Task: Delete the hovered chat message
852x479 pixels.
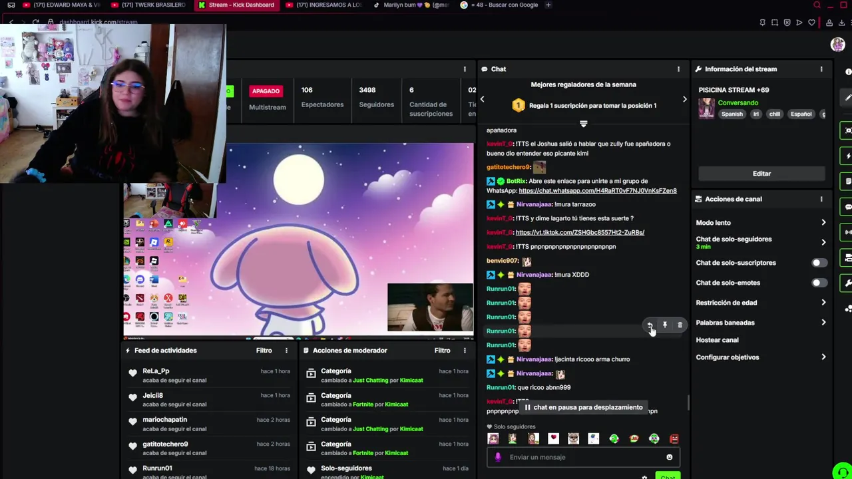Action: [680, 325]
